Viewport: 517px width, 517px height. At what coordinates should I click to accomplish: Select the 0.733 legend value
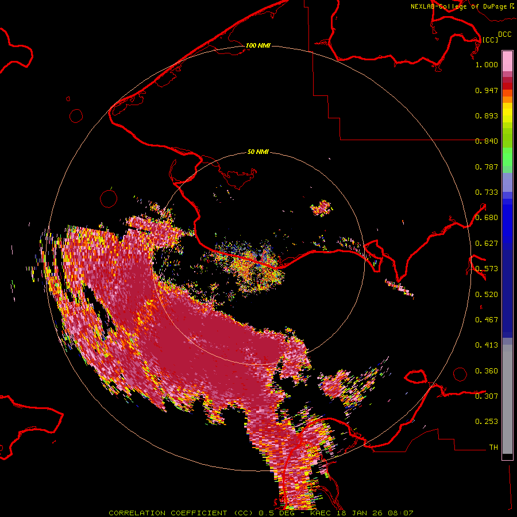(x=487, y=192)
